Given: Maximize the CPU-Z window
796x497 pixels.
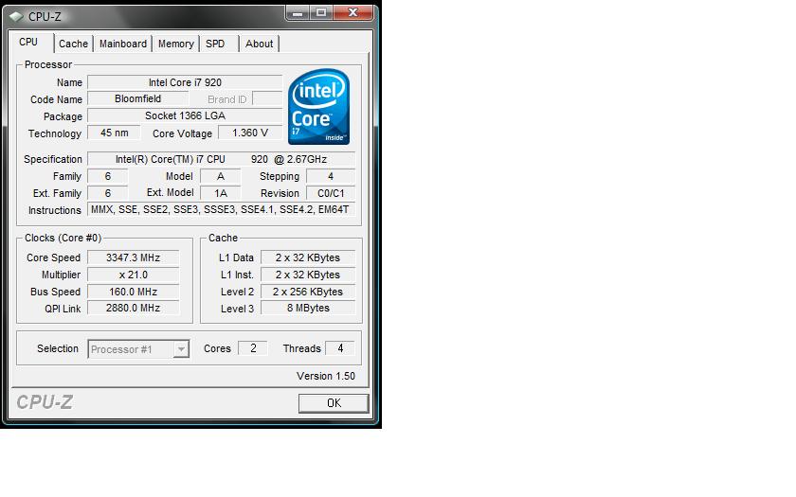Looking at the screenshot, I should point(321,12).
